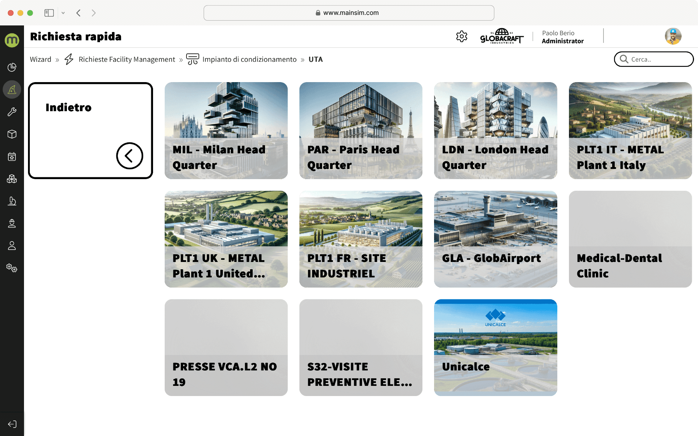Open the user avatar picture
Image resolution: width=698 pixels, height=436 pixels.
click(x=673, y=36)
